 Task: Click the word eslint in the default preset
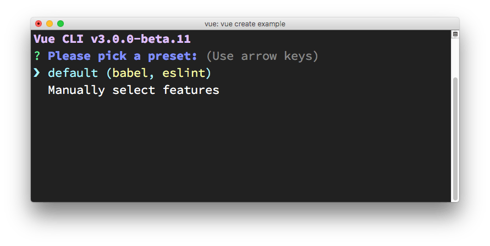[x=184, y=73]
